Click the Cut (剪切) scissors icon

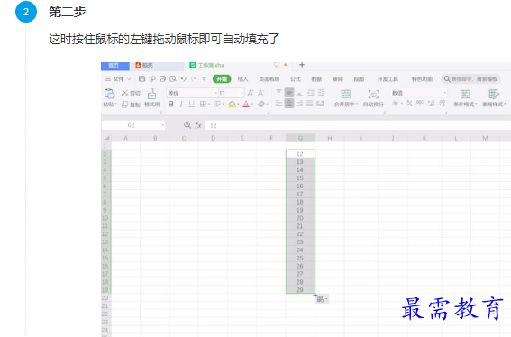[x=124, y=93]
